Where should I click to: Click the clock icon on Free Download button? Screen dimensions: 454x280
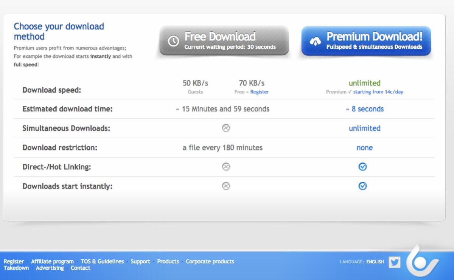tap(173, 39)
